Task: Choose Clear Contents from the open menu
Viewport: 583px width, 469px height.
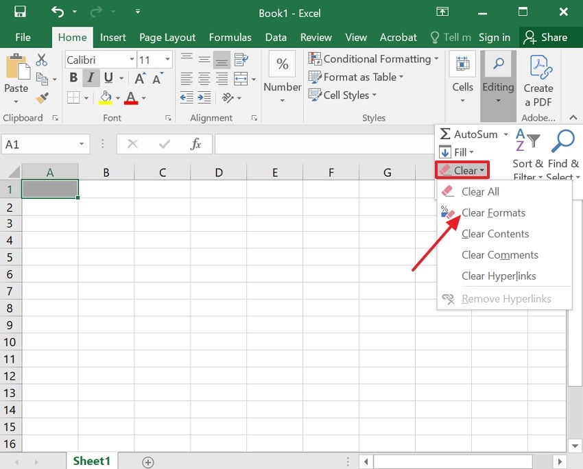Action: click(495, 234)
